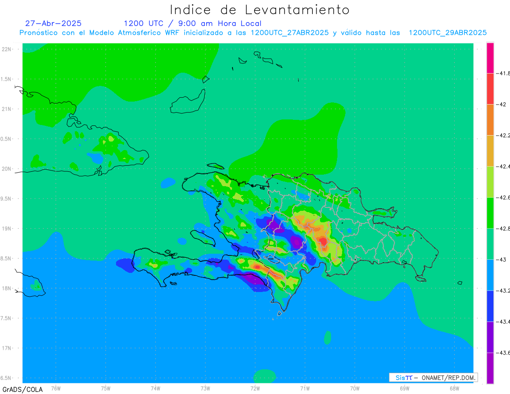Screen dimensions: 510x394
Task: Click the "SisTT - ONAMET/REP.DOM." credit box
Action: coord(433,377)
